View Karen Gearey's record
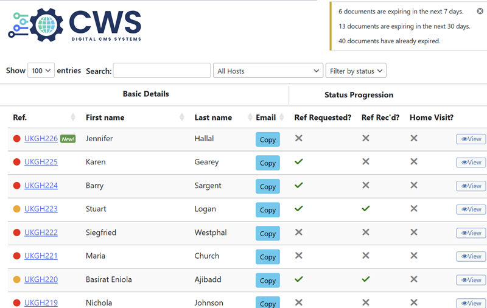This screenshot has height=308, width=487. 471,163
